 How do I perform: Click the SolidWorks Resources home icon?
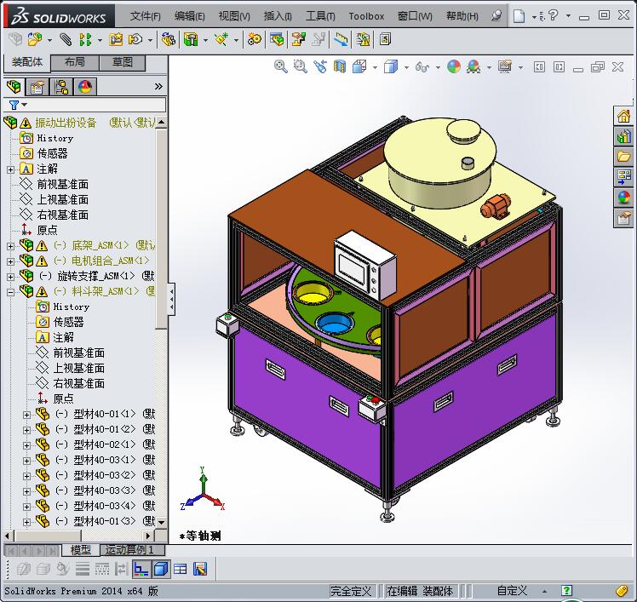tap(623, 117)
